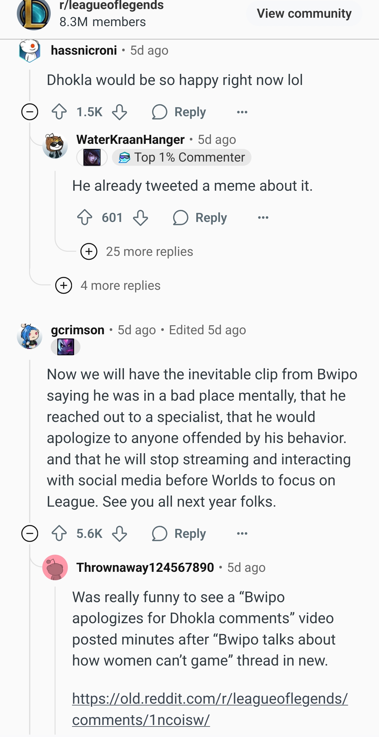The height and width of the screenshot is (737, 379).
Task: Downvote gcrimson's Bwipo comment
Action: click(119, 534)
